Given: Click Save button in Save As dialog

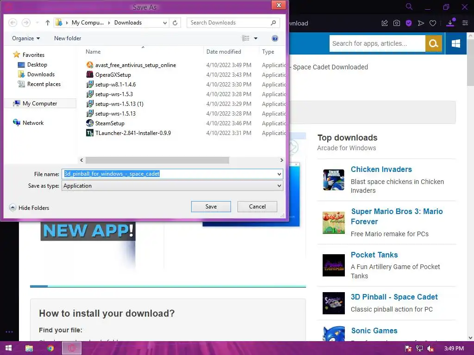Looking at the screenshot, I should click(211, 207).
